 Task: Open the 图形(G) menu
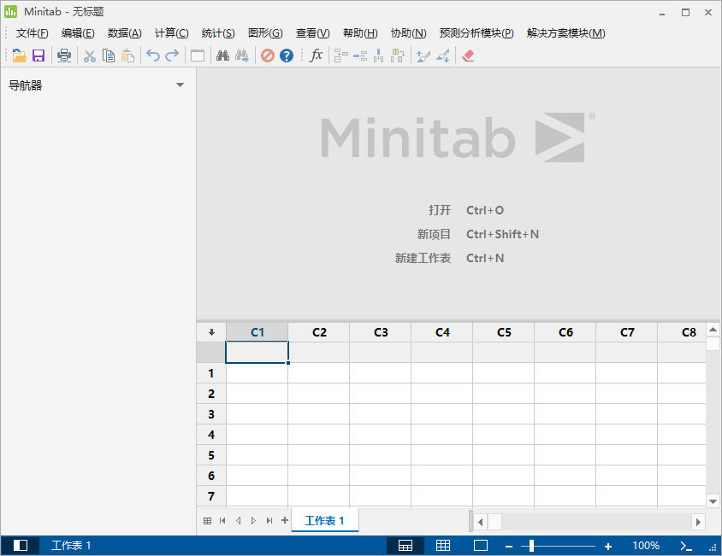tap(265, 33)
